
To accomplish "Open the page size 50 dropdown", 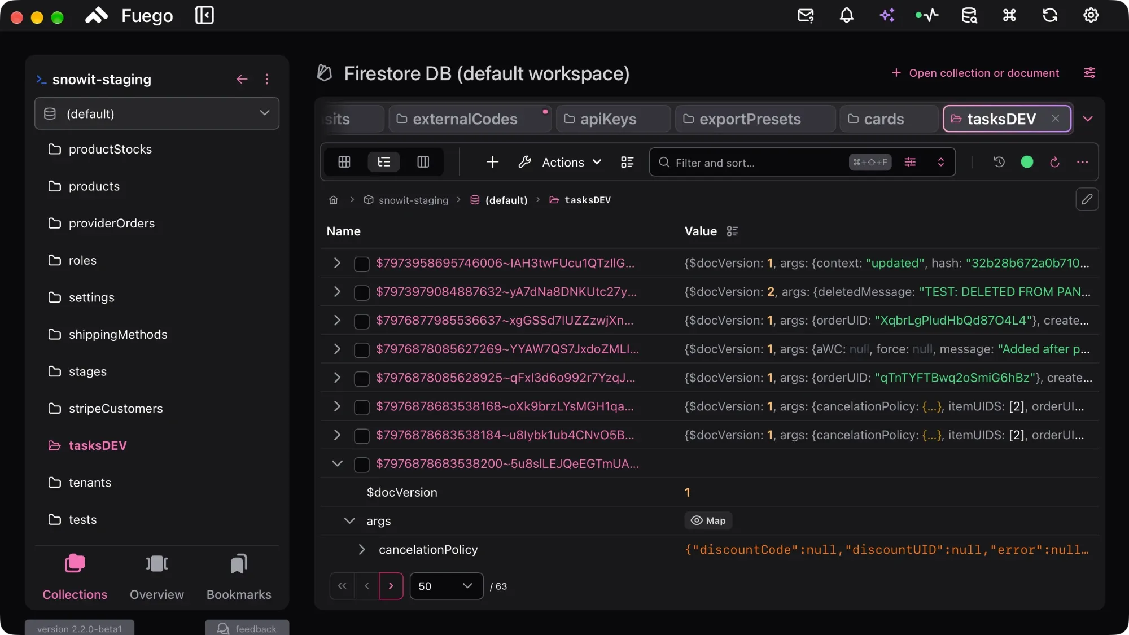I will (x=446, y=586).
